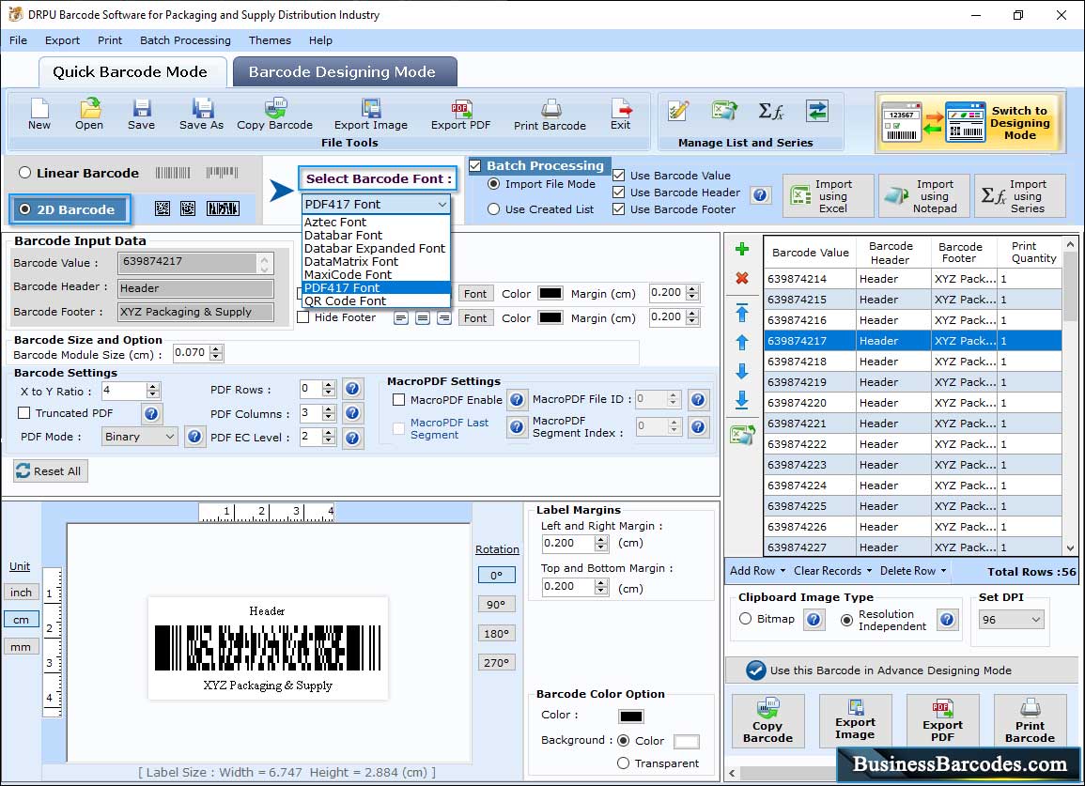Click the Excel list icon in Manage List
Viewport: 1085px width, 786px height.
click(x=724, y=111)
